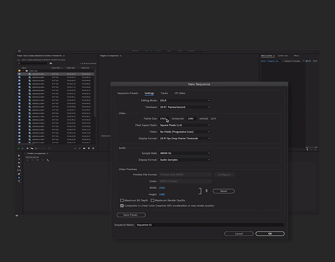The height and width of the screenshot is (262, 335).
Task: Click the OK button
Action: coord(270,234)
